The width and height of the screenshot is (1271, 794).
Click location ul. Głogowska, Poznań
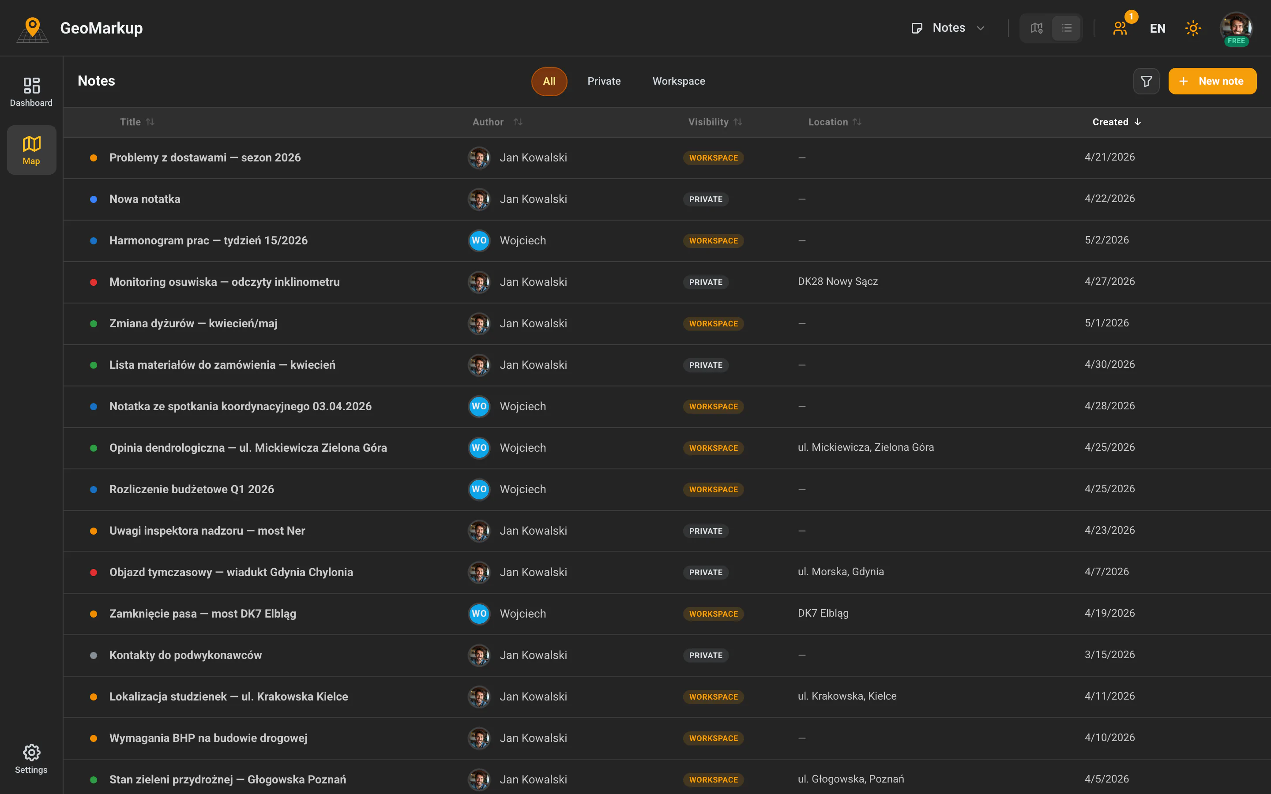pyautogui.click(x=851, y=779)
